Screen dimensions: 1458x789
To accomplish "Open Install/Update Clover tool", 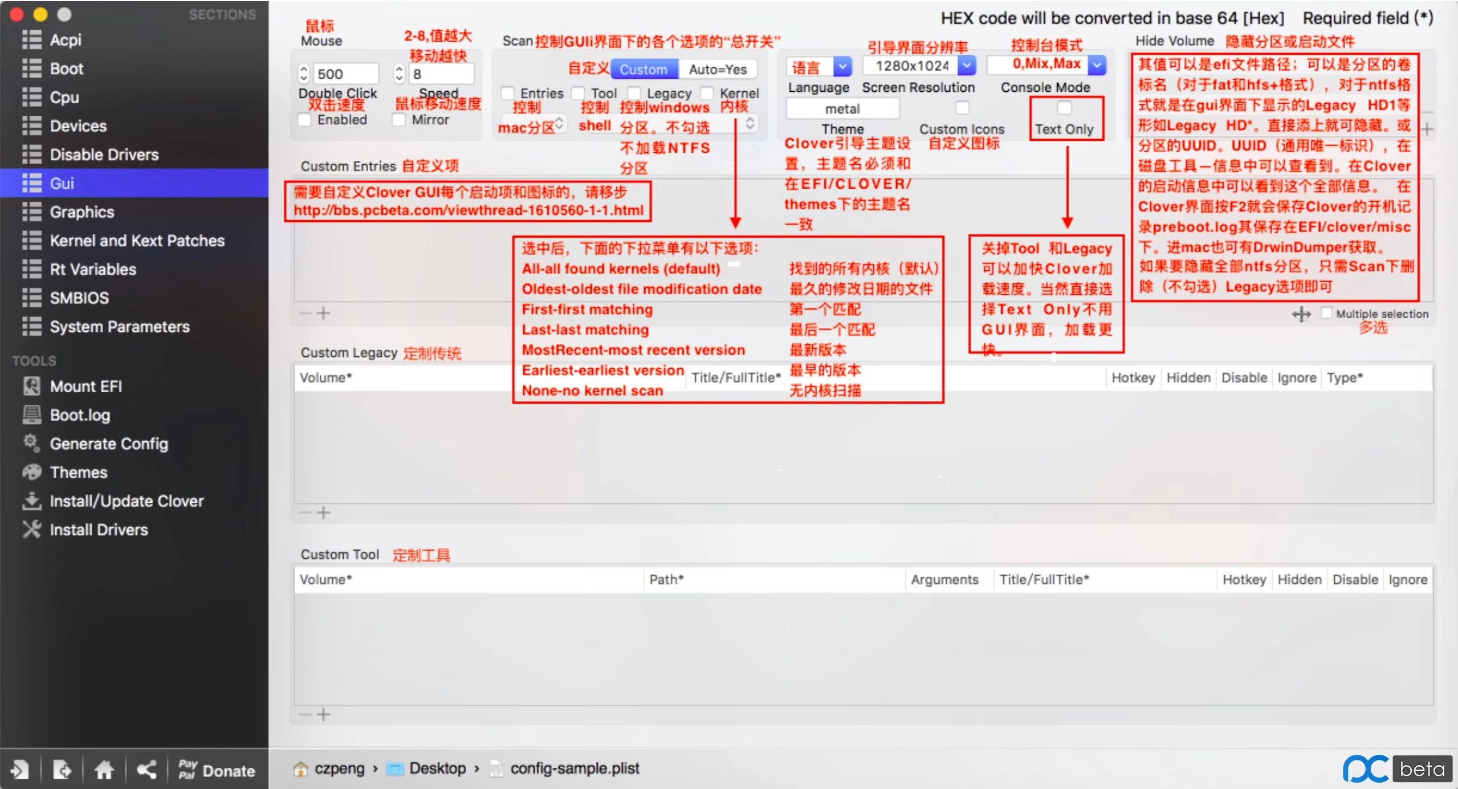I will (113, 501).
